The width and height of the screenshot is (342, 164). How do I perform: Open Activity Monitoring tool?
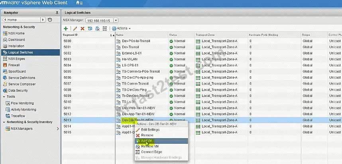pos(24,110)
